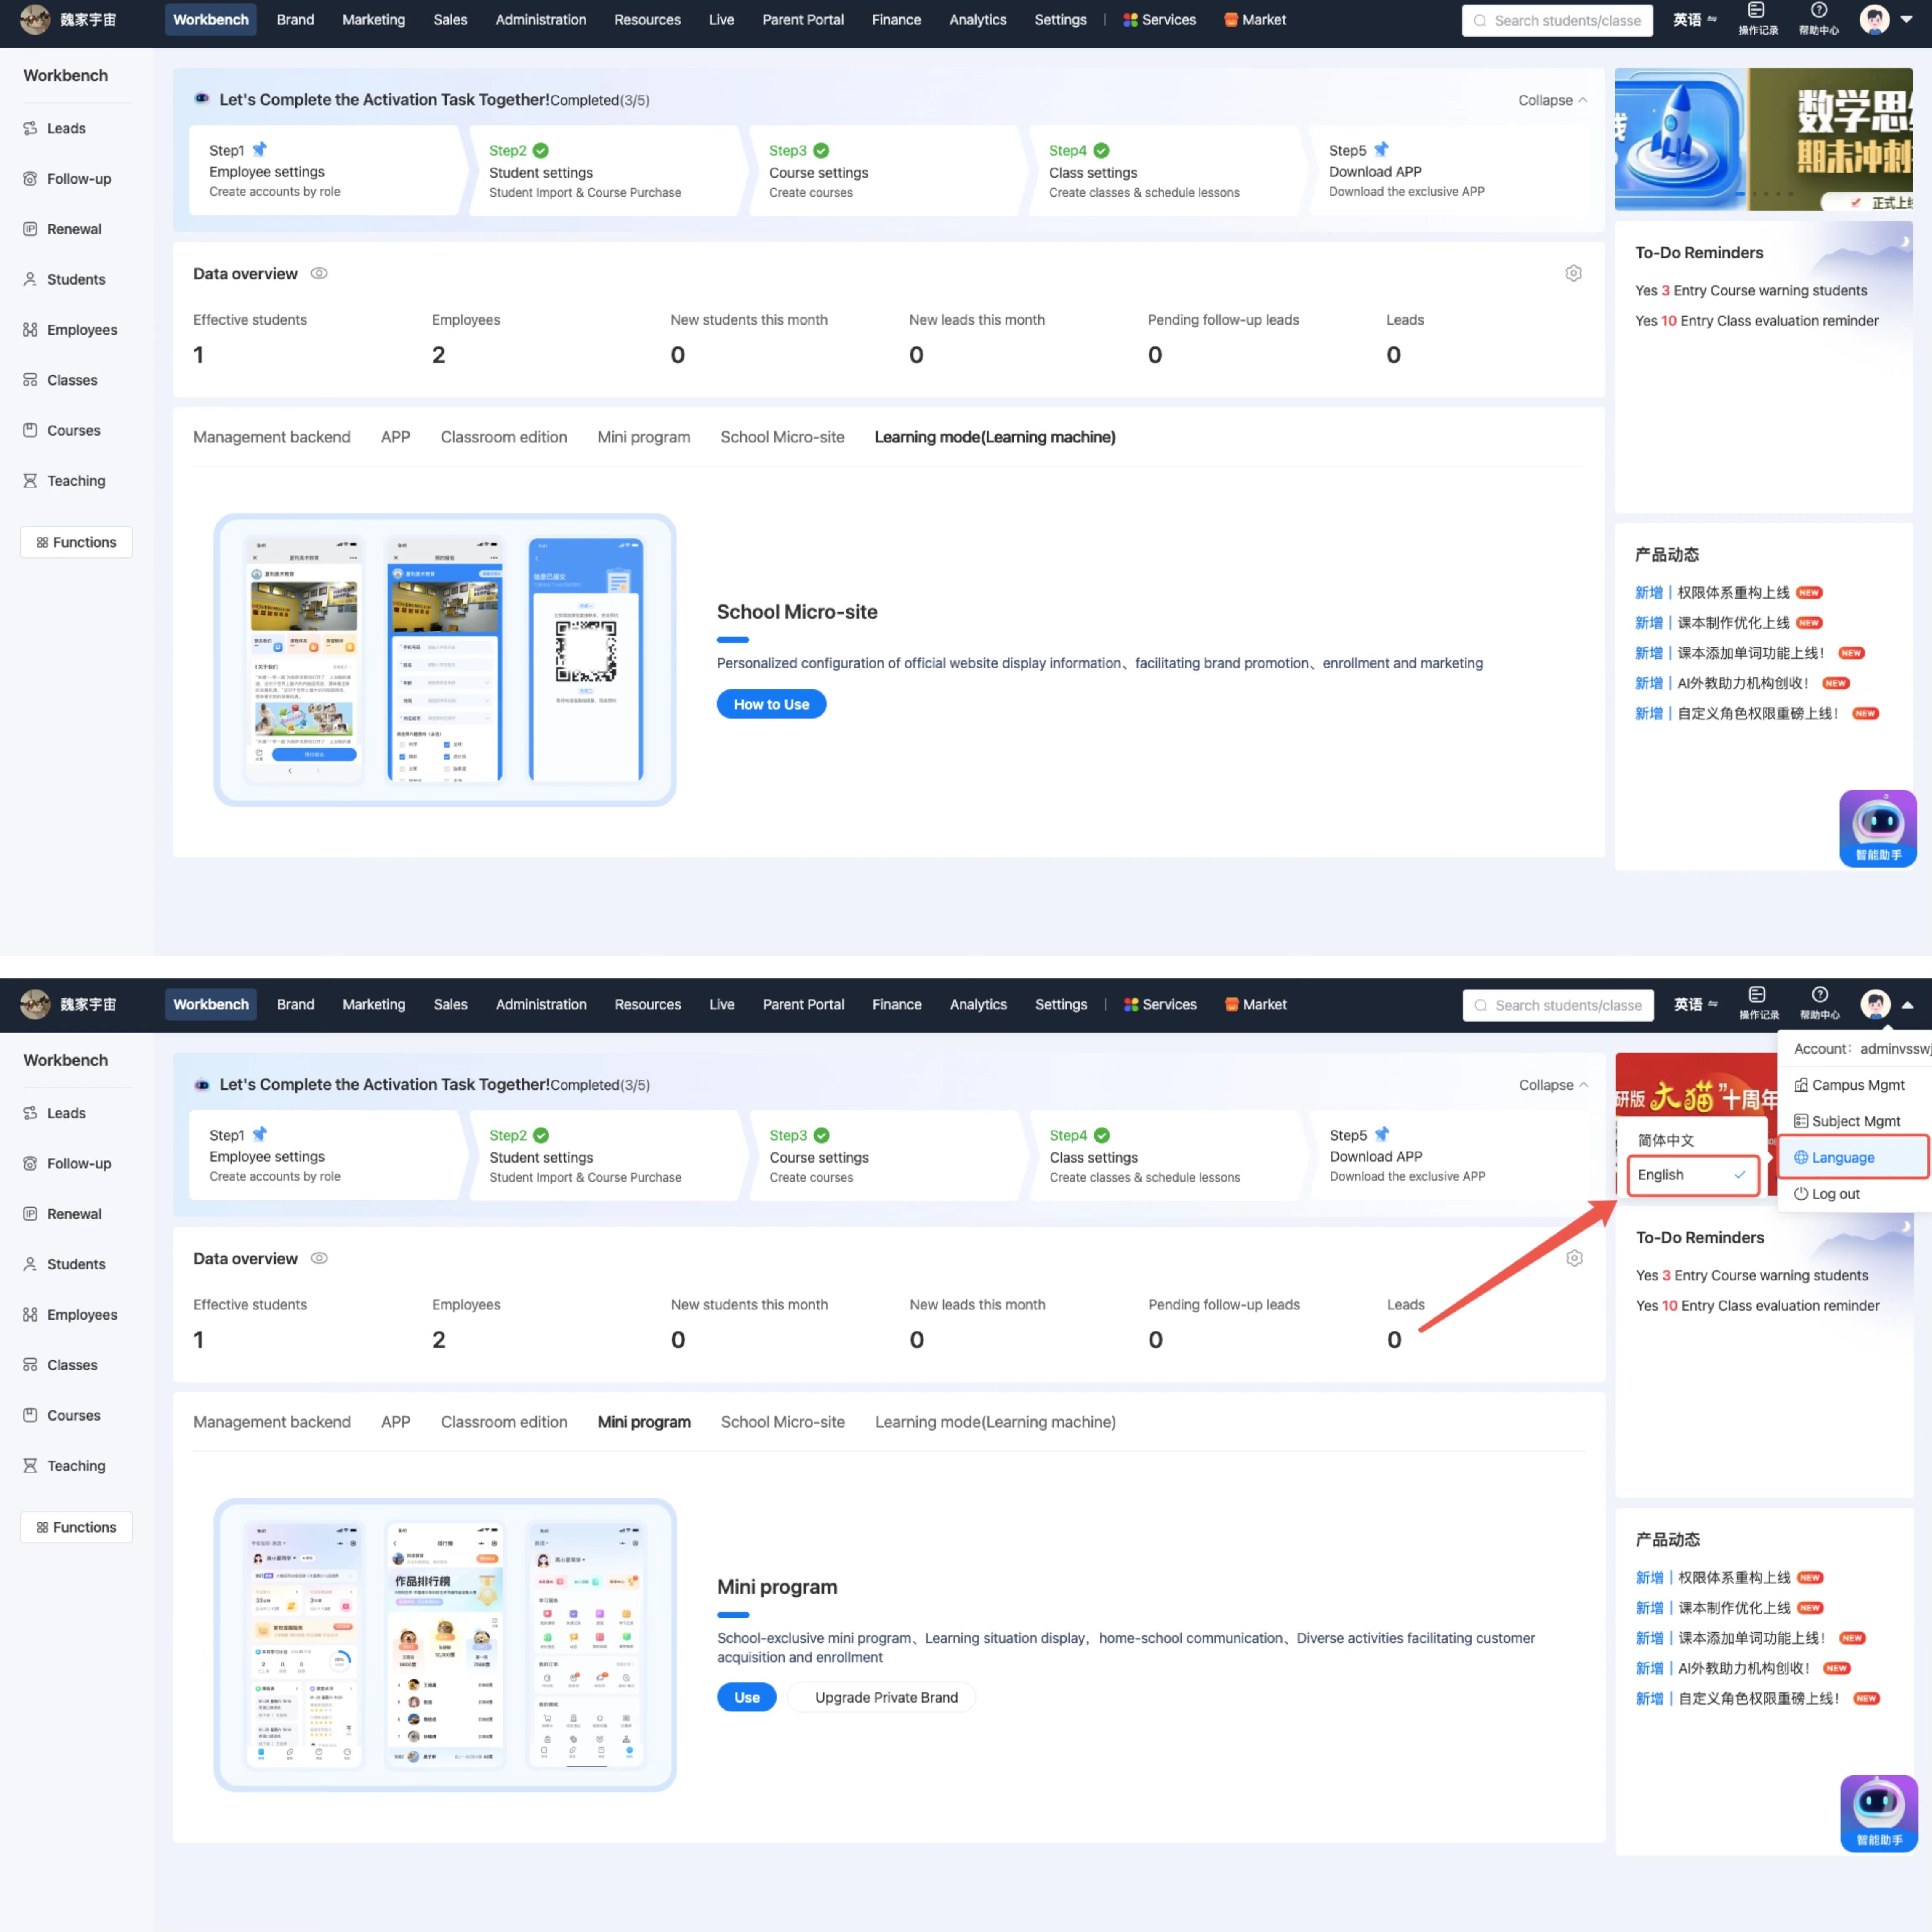Screen dimensions: 1932x1932
Task: Toggle the Data overview eye icon in upper screenshot
Action: [x=319, y=274]
